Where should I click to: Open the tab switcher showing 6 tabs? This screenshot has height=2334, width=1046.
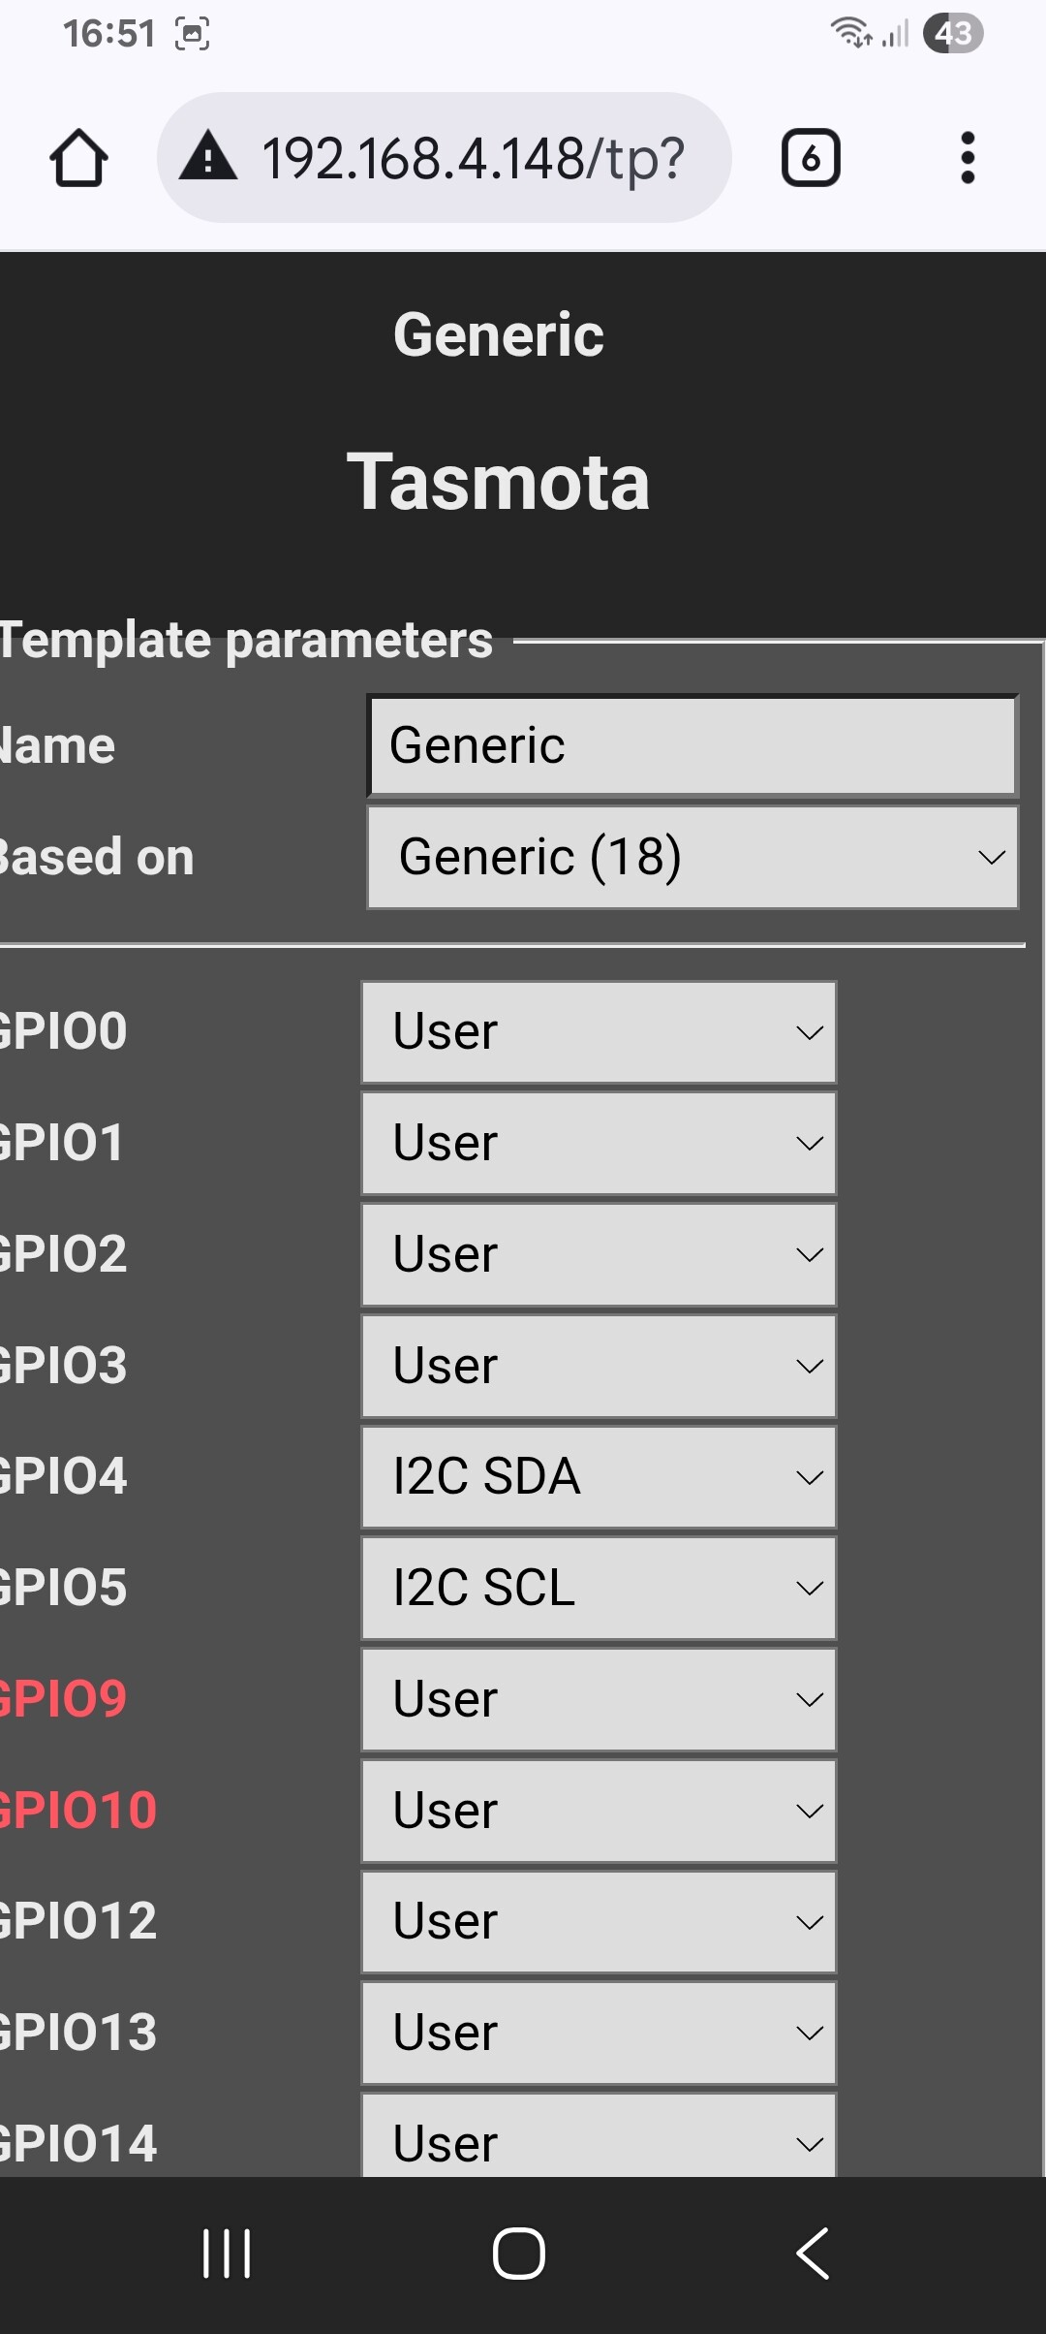(811, 158)
